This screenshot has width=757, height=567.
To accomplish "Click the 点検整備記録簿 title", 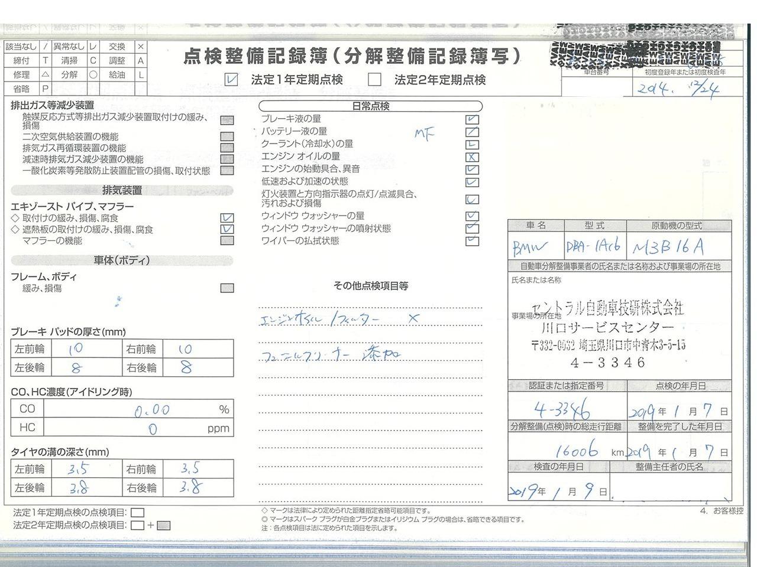I will coord(352,56).
